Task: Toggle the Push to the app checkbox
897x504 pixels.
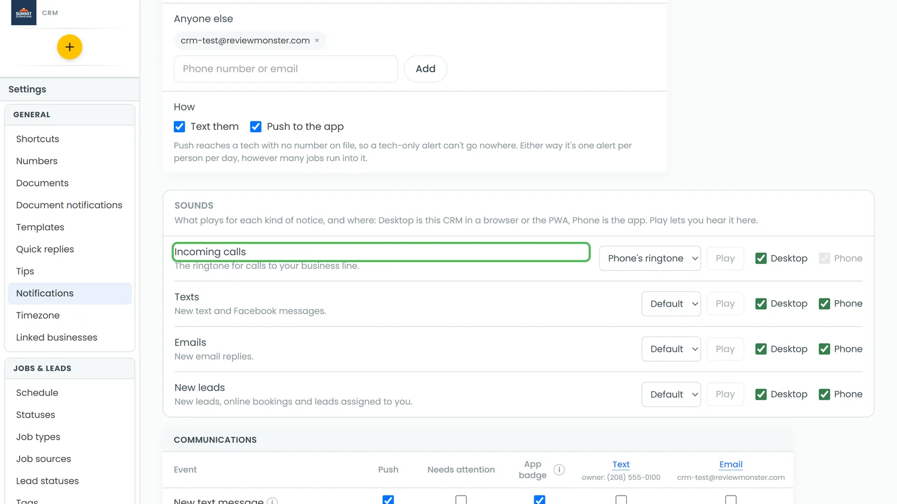Action: (256, 127)
